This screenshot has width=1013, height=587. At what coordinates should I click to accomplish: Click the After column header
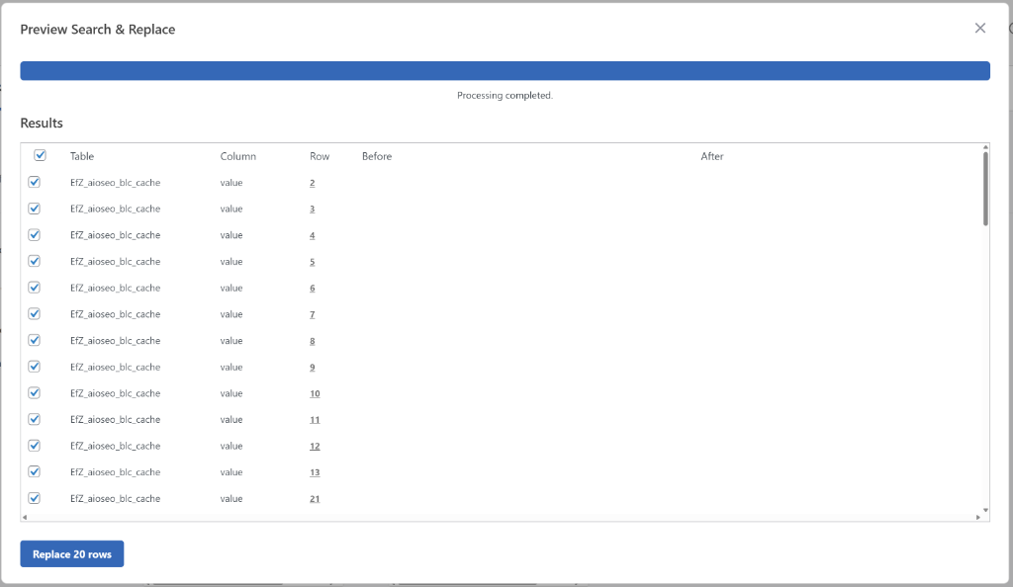click(x=712, y=155)
